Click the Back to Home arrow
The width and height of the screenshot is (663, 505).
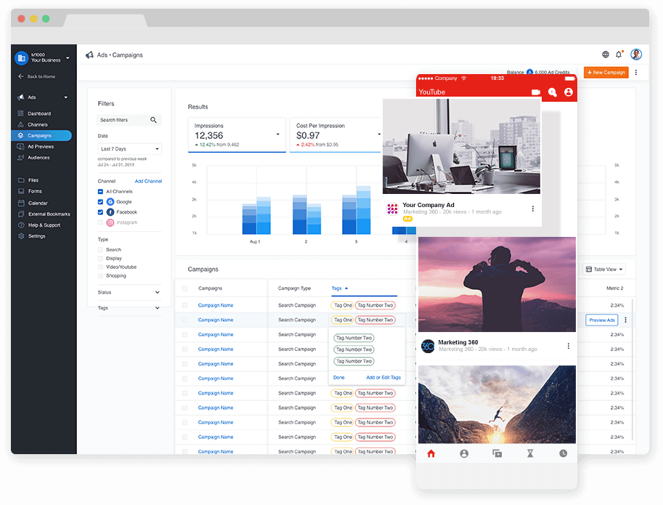21,76
